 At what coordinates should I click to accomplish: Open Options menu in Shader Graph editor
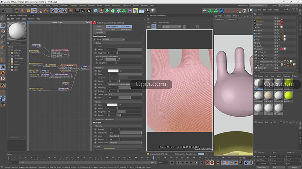(x=31, y=19)
